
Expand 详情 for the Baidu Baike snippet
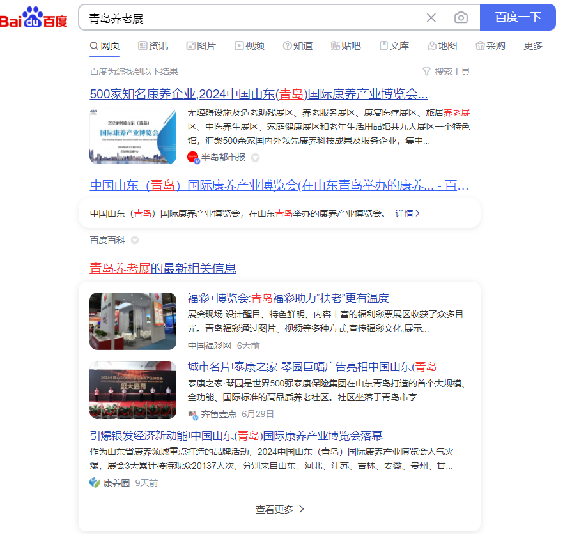tap(407, 213)
